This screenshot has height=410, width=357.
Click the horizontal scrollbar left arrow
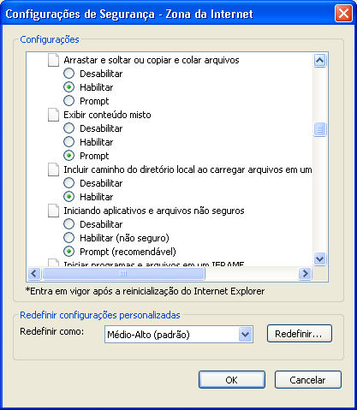coord(34,274)
